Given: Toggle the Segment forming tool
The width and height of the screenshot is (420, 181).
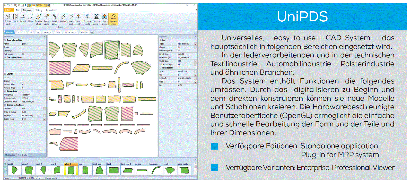Looking at the screenshot, I should (113, 19).
